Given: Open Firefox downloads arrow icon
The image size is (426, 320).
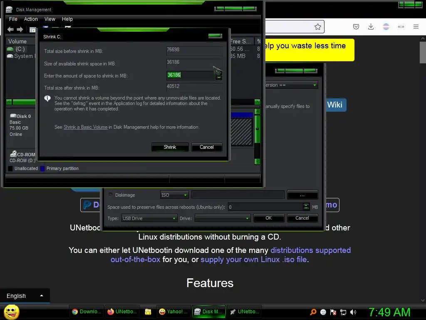Looking at the screenshot, I should pyautogui.click(x=371, y=27).
